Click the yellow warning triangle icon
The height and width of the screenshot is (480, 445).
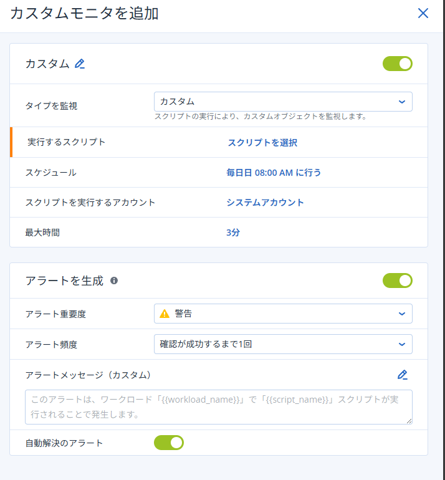165,314
